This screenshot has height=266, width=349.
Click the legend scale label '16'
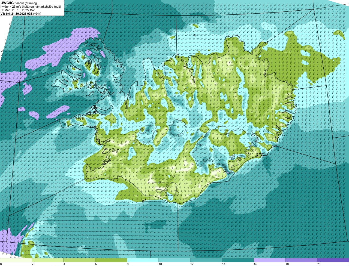tap(255, 264)
